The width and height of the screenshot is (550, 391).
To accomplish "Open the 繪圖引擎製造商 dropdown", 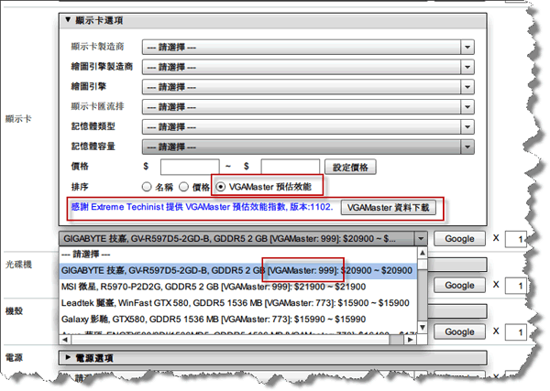I will pyautogui.click(x=308, y=67).
